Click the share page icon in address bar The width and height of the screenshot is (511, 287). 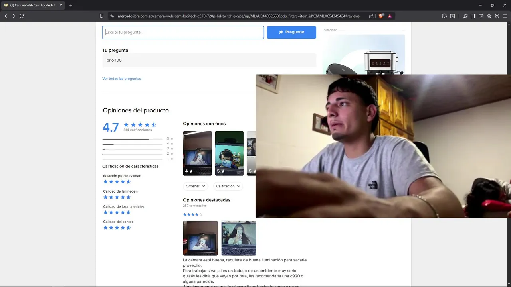(371, 16)
